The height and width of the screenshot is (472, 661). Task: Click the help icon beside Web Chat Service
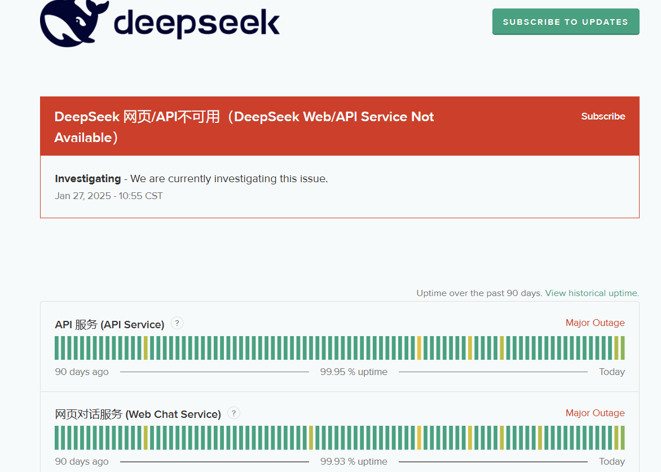233,413
